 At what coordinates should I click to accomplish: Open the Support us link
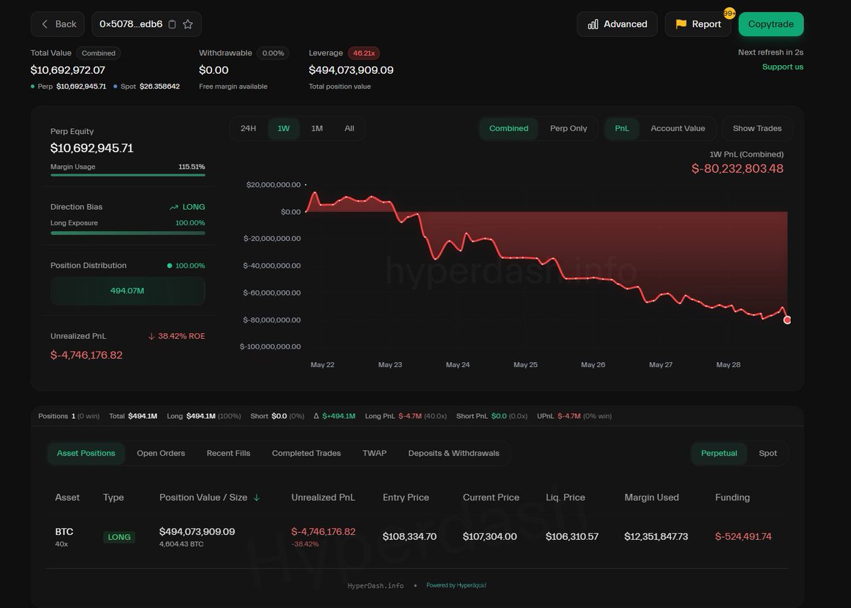[x=783, y=67]
